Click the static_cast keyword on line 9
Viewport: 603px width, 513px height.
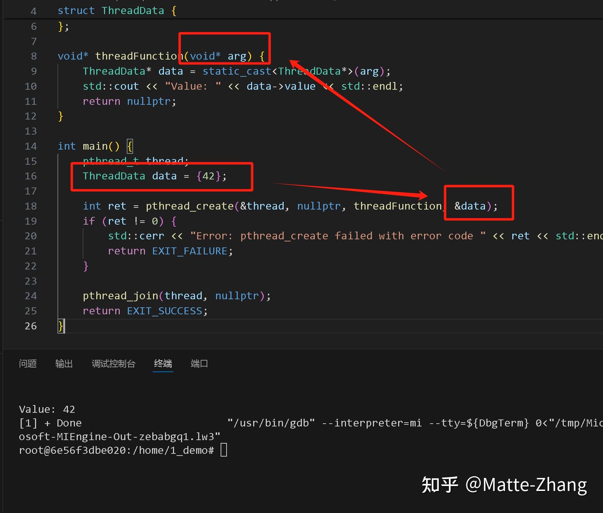pyautogui.click(x=237, y=71)
